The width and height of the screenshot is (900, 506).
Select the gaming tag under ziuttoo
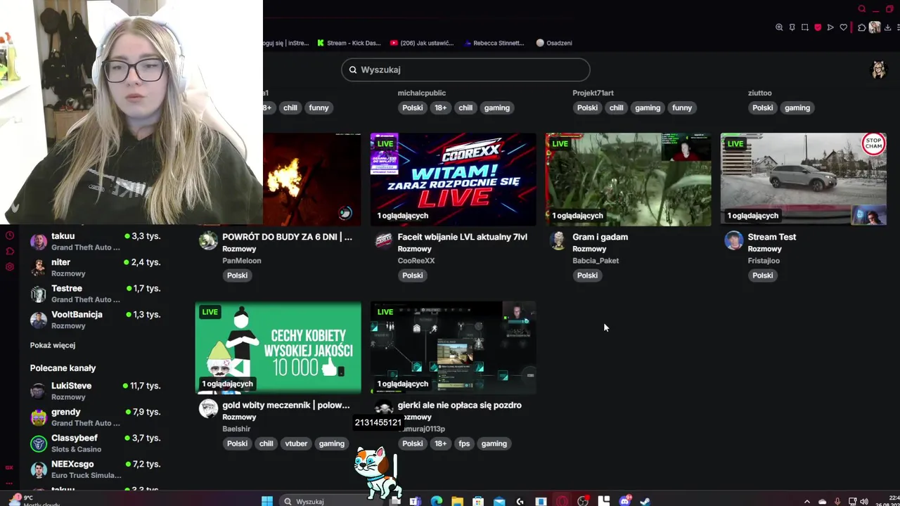pos(797,108)
